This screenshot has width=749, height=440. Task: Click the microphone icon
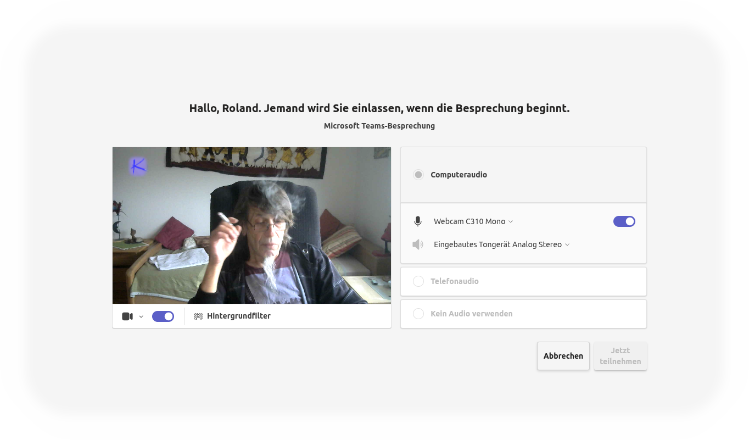click(x=418, y=221)
